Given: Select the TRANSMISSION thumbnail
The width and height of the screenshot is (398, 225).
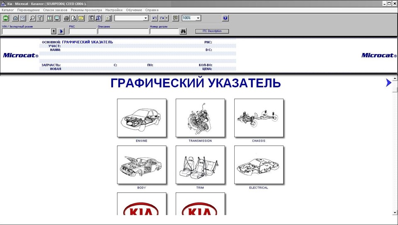Looking at the screenshot, I should point(200,118).
